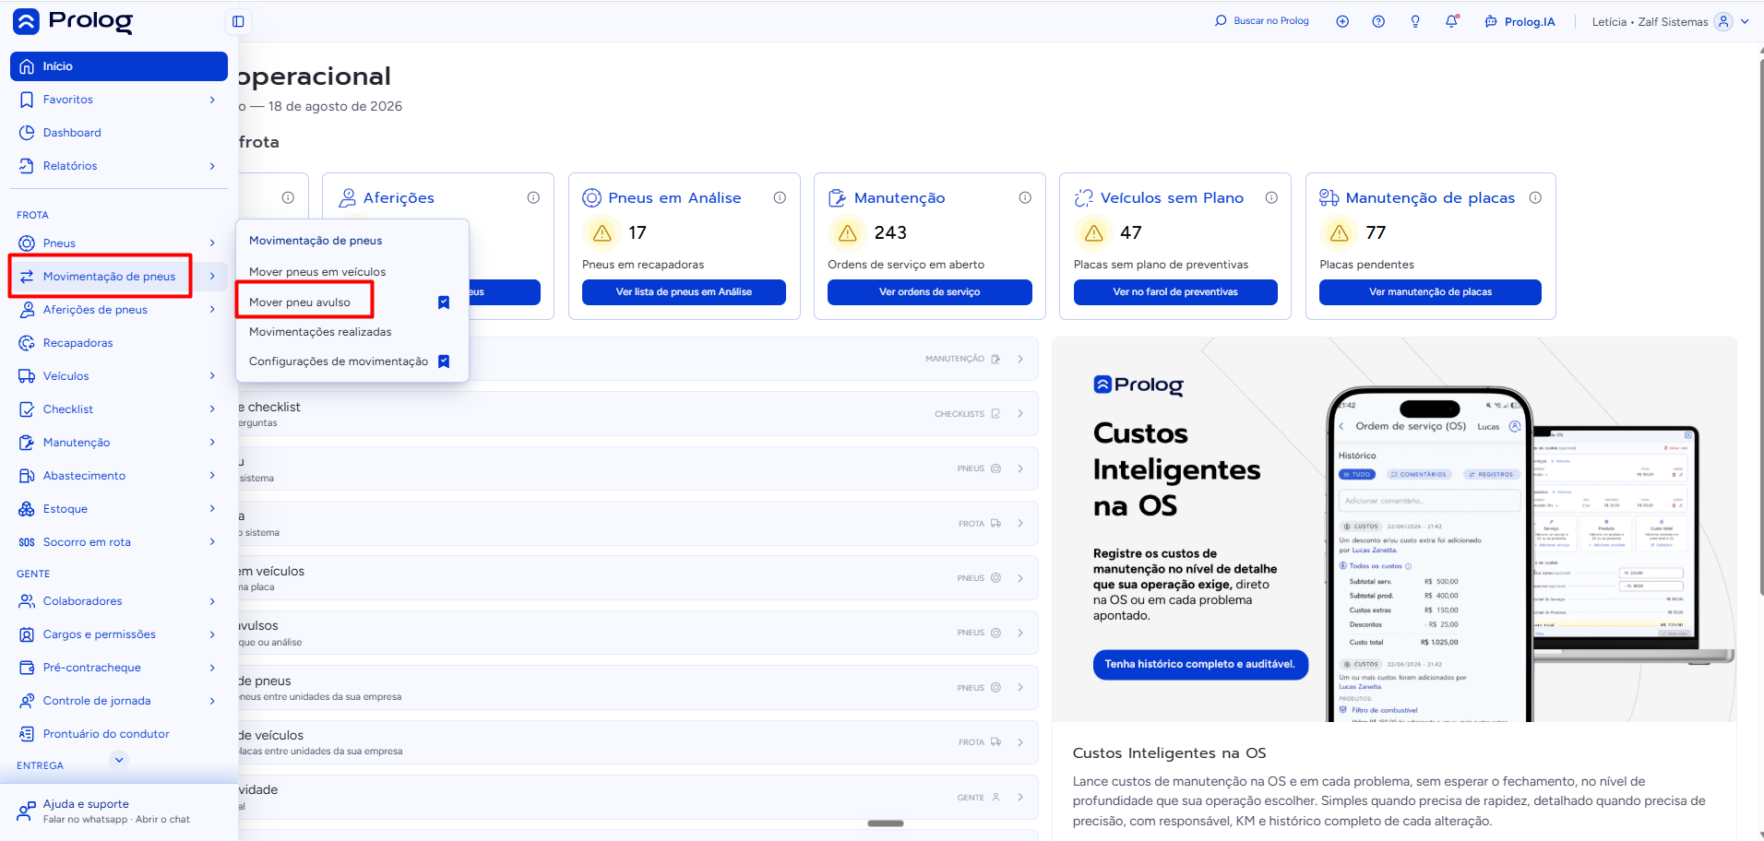Open the notifications bell
Screen dimensions: 1764x841
pyautogui.click(x=1451, y=21)
